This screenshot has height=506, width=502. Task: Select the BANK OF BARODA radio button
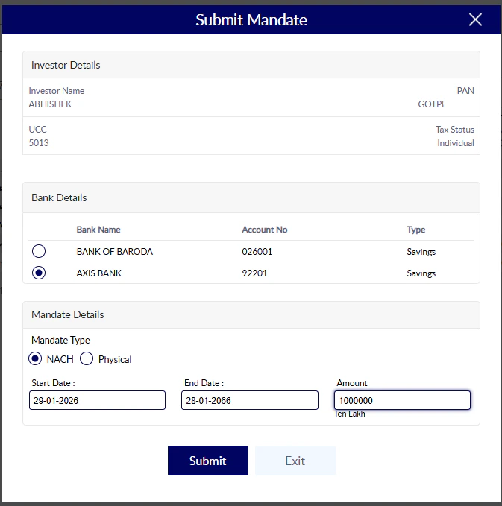click(x=39, y=251)
